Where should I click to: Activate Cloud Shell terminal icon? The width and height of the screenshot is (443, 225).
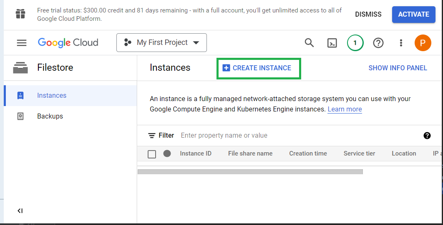[x=332, y=43]
